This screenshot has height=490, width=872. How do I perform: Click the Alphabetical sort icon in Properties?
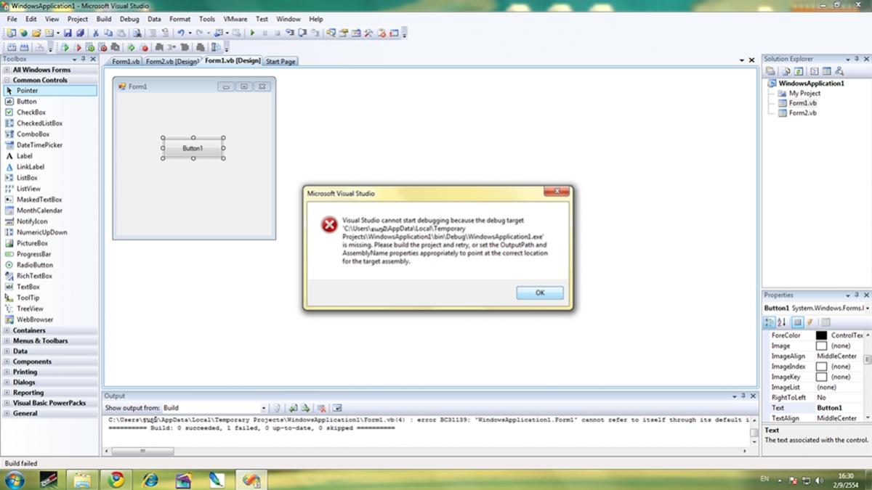(x=782, y=322)
